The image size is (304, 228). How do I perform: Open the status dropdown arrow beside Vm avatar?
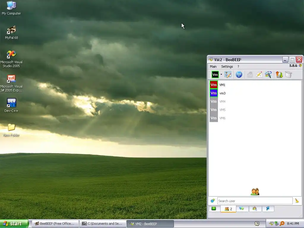coord(221,75)
